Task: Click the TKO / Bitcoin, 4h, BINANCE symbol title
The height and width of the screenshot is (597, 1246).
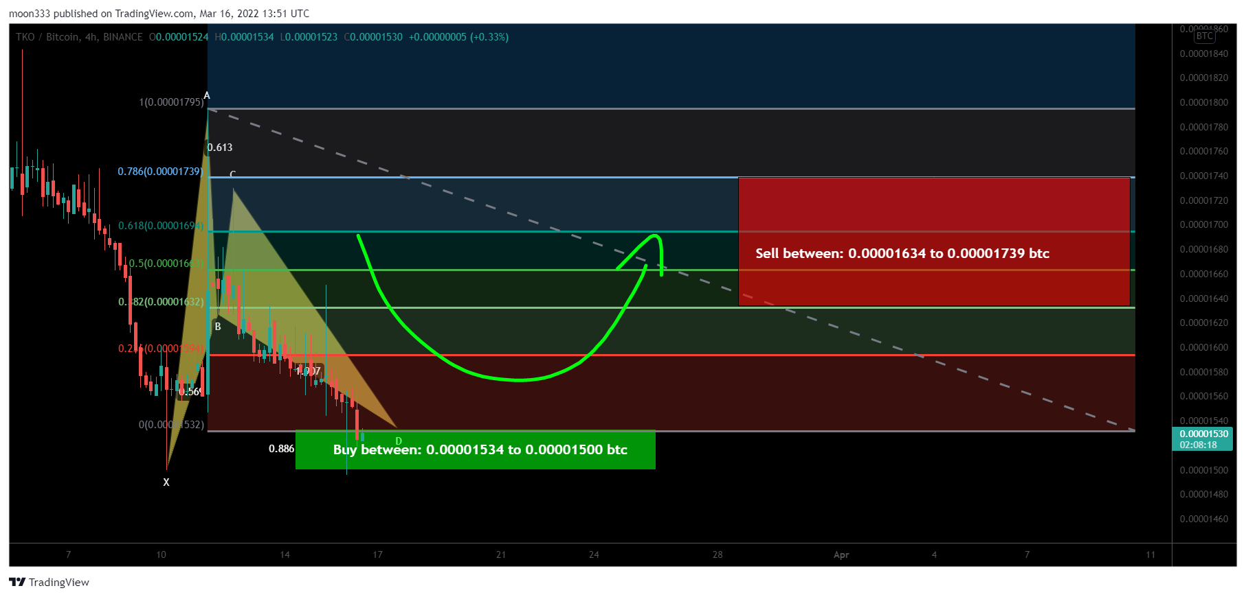Action: pos(80,37)
